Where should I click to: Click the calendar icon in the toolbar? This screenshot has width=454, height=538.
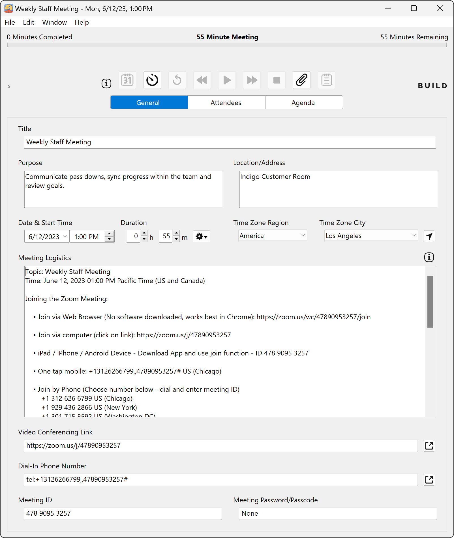coord(127,80)
